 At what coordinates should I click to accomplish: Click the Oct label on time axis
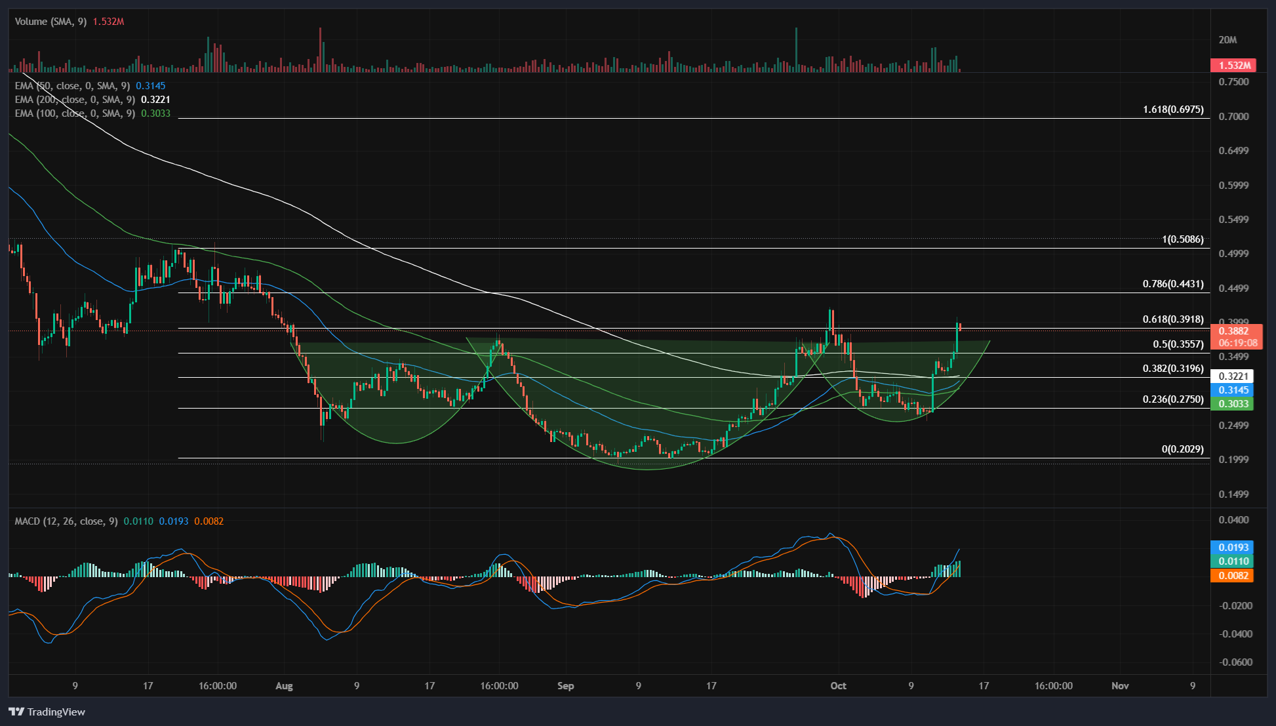click(x=838, y=686)
